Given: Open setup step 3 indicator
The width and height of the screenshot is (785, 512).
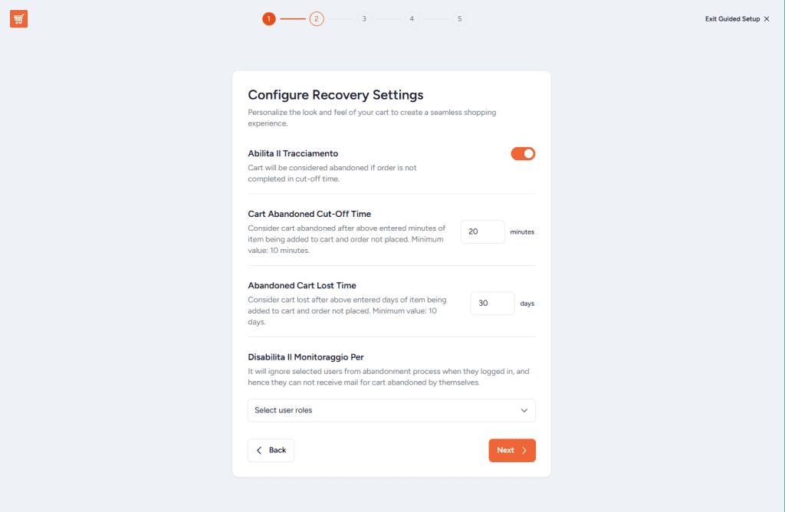Looking at the screenshot, I should [x=364, y=19].
